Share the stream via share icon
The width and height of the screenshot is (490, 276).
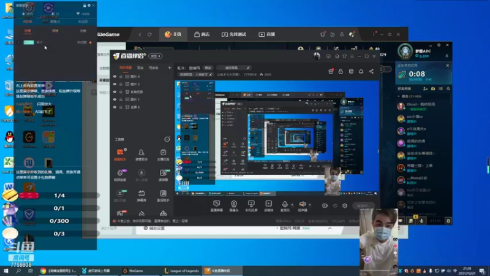(371, 71)
